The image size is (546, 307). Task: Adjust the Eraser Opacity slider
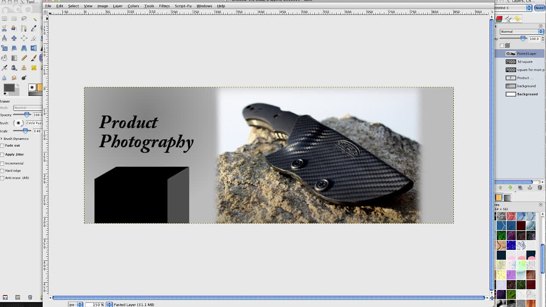[x=23, y=115]
